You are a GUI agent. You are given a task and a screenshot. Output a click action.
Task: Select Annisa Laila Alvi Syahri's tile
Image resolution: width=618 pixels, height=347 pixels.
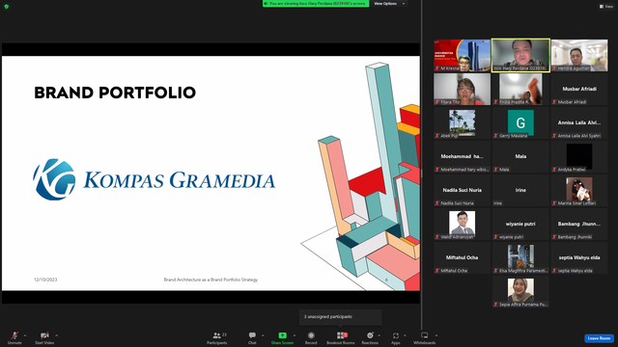pos(579,123)
